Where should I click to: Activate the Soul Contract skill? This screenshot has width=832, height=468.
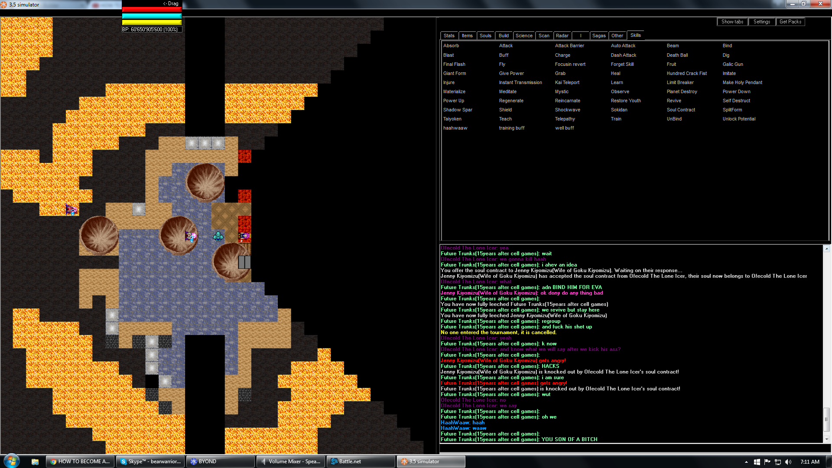coord(680,110)
